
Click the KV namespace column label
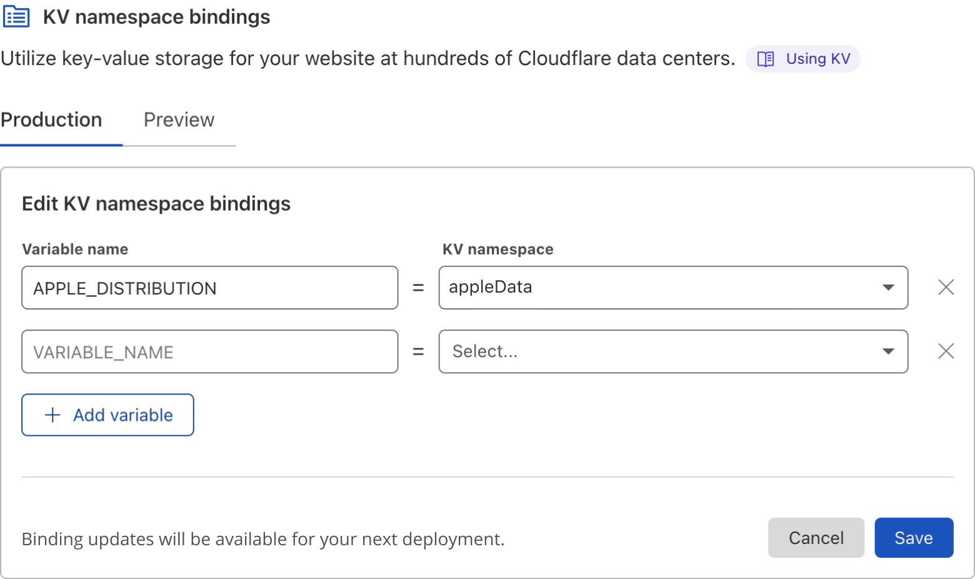tap(497, 249)
